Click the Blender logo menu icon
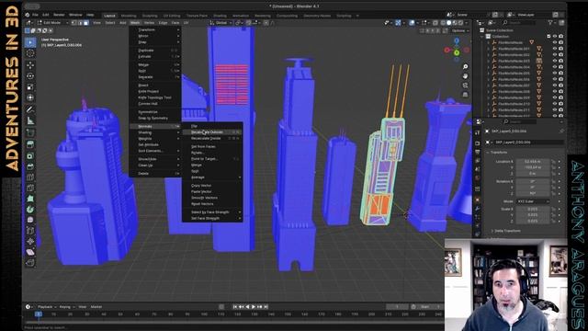 point(27,15)
